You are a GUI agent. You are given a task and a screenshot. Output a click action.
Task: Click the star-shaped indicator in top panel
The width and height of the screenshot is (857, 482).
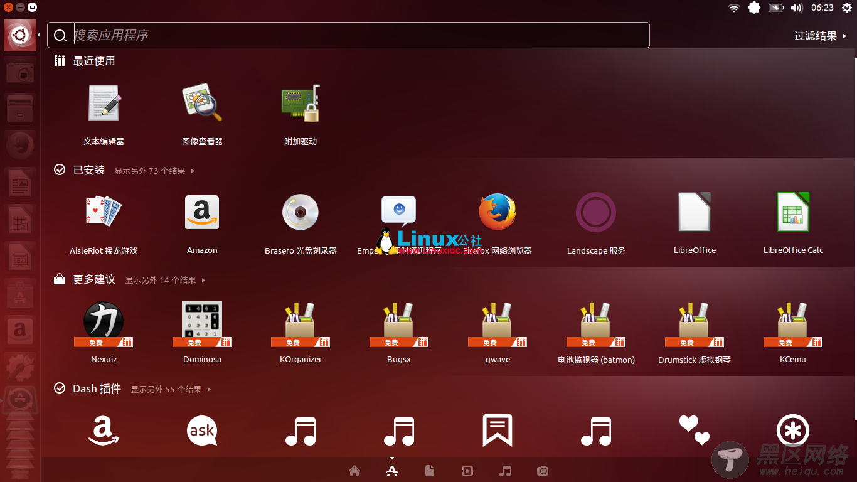tap(754, 8)
